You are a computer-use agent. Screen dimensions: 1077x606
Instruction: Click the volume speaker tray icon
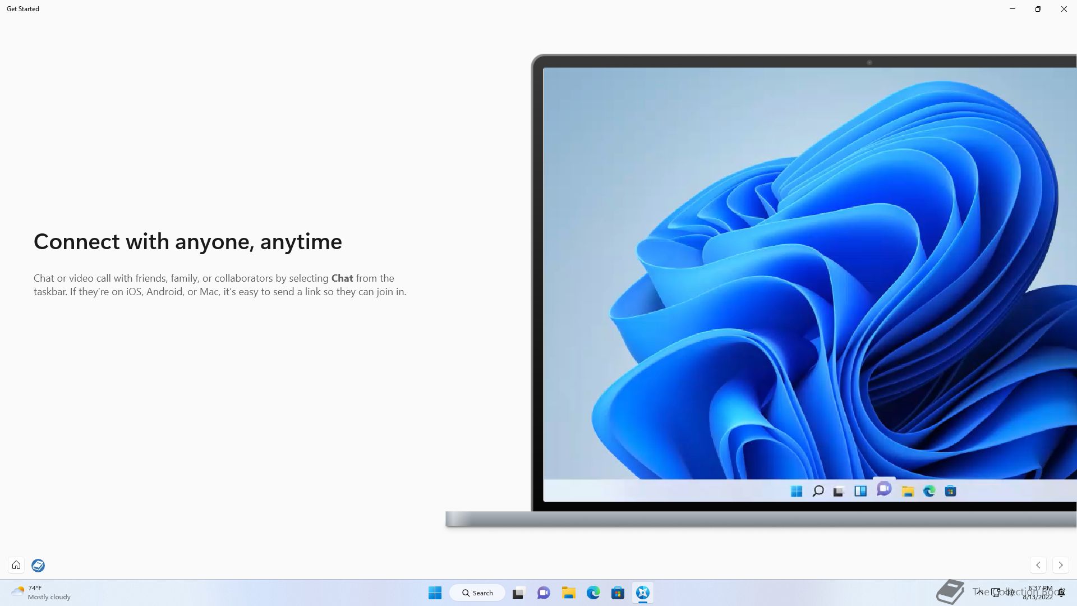pyautogui.click(x=1009, y=592)
